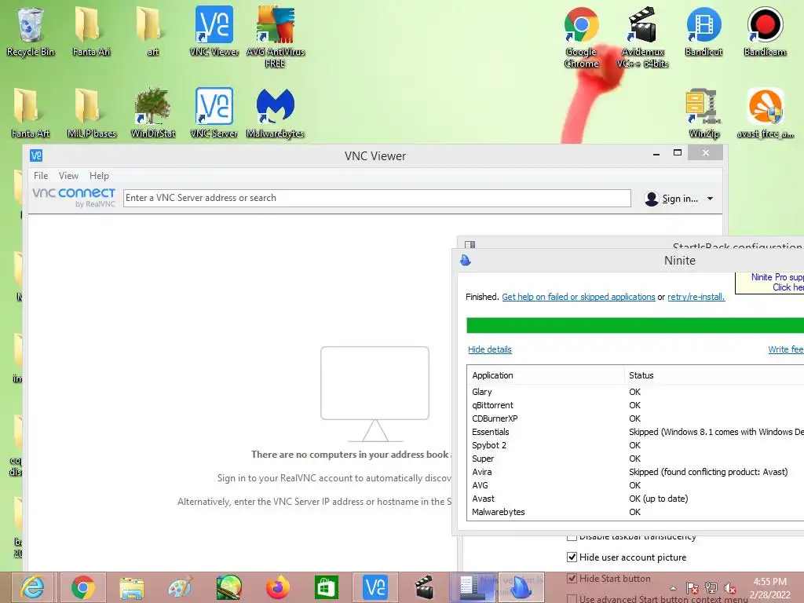Click the retry/re-install link in Ninite

(696, 297)
